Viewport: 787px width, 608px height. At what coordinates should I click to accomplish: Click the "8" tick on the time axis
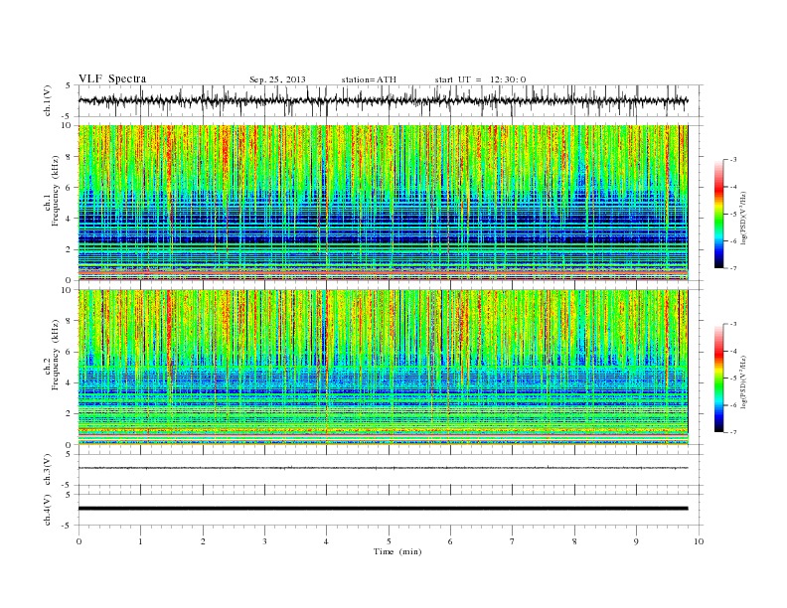(x=574, y=541)
